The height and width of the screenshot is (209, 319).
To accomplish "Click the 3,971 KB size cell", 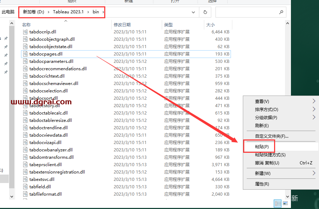I will (220, 165).
